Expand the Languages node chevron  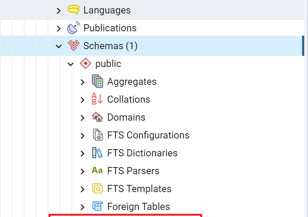point(59,11)
